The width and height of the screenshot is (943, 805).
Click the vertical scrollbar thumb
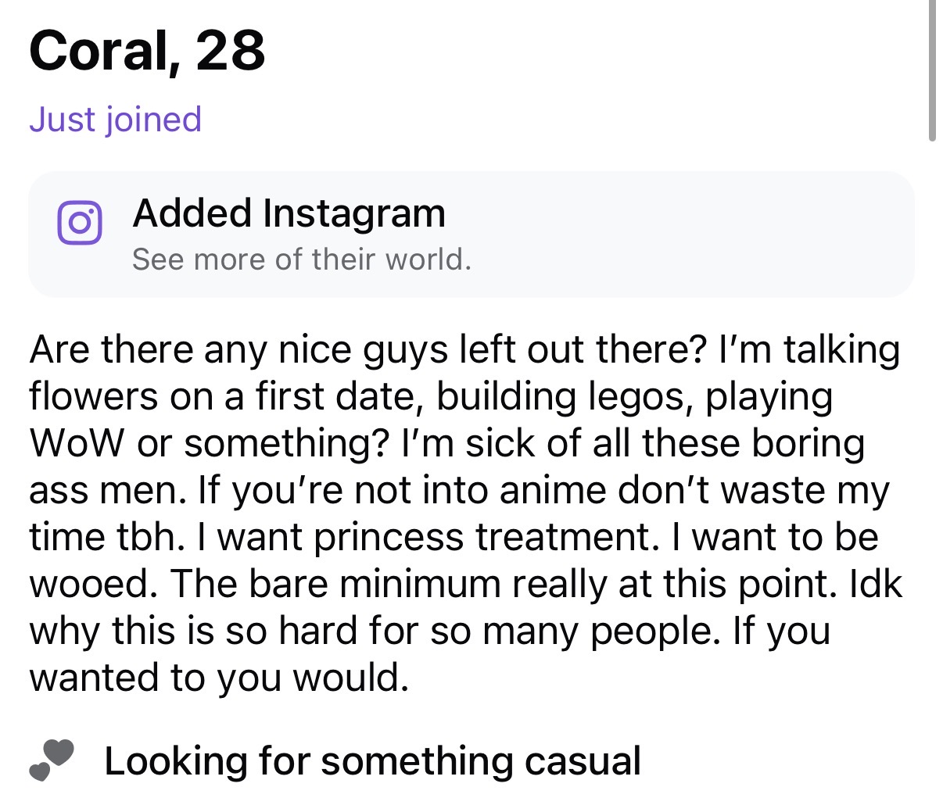click(x=931, y=70)
